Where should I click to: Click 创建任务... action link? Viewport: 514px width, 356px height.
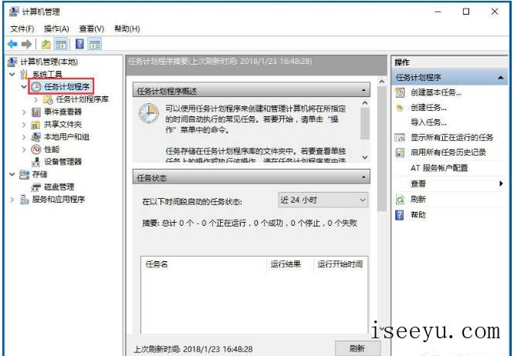(x=428, y=108)
